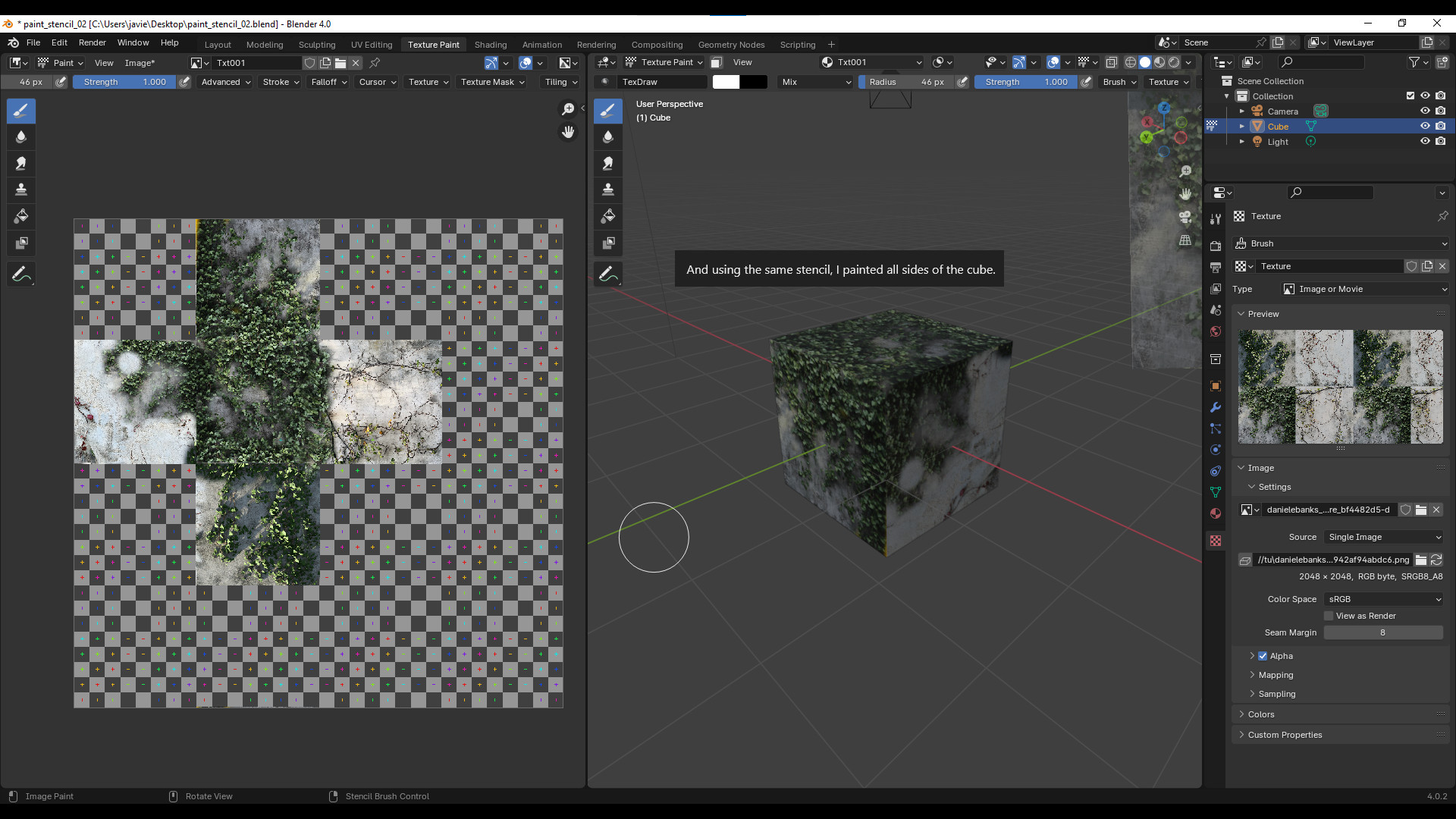Open the Material properties tab
This screenshot has height=819, width=1456.
1216,513
